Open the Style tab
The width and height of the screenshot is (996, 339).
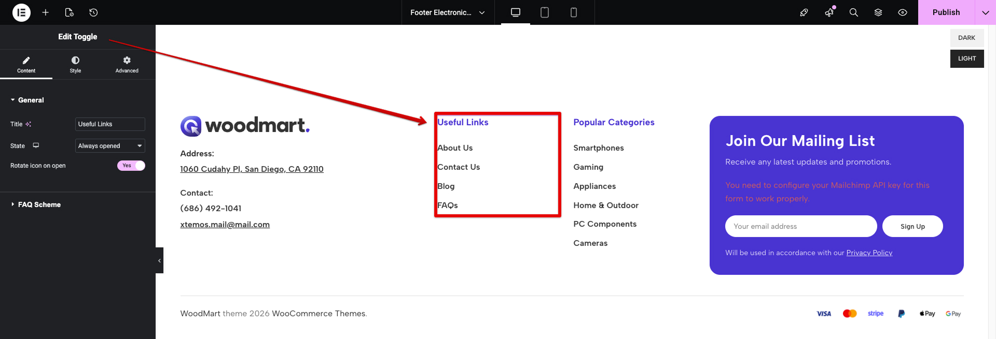coord(75,64)
